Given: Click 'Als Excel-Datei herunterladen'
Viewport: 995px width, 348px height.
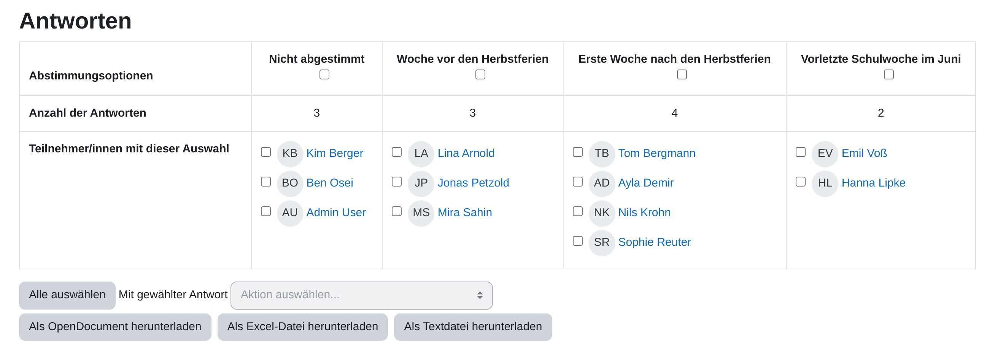Looking at the screenshot, I should click(x=302, y=327).
